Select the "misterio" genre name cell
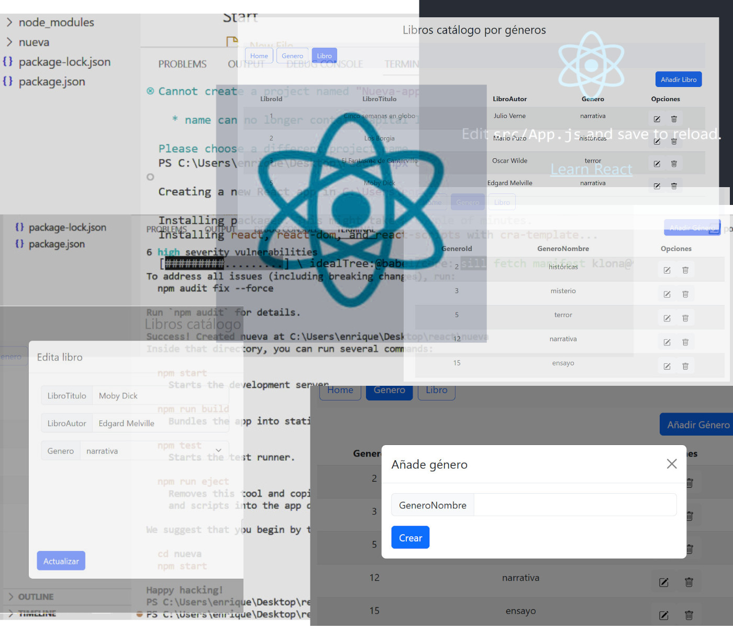The image size is (733, 629). [x=563, y=291]
